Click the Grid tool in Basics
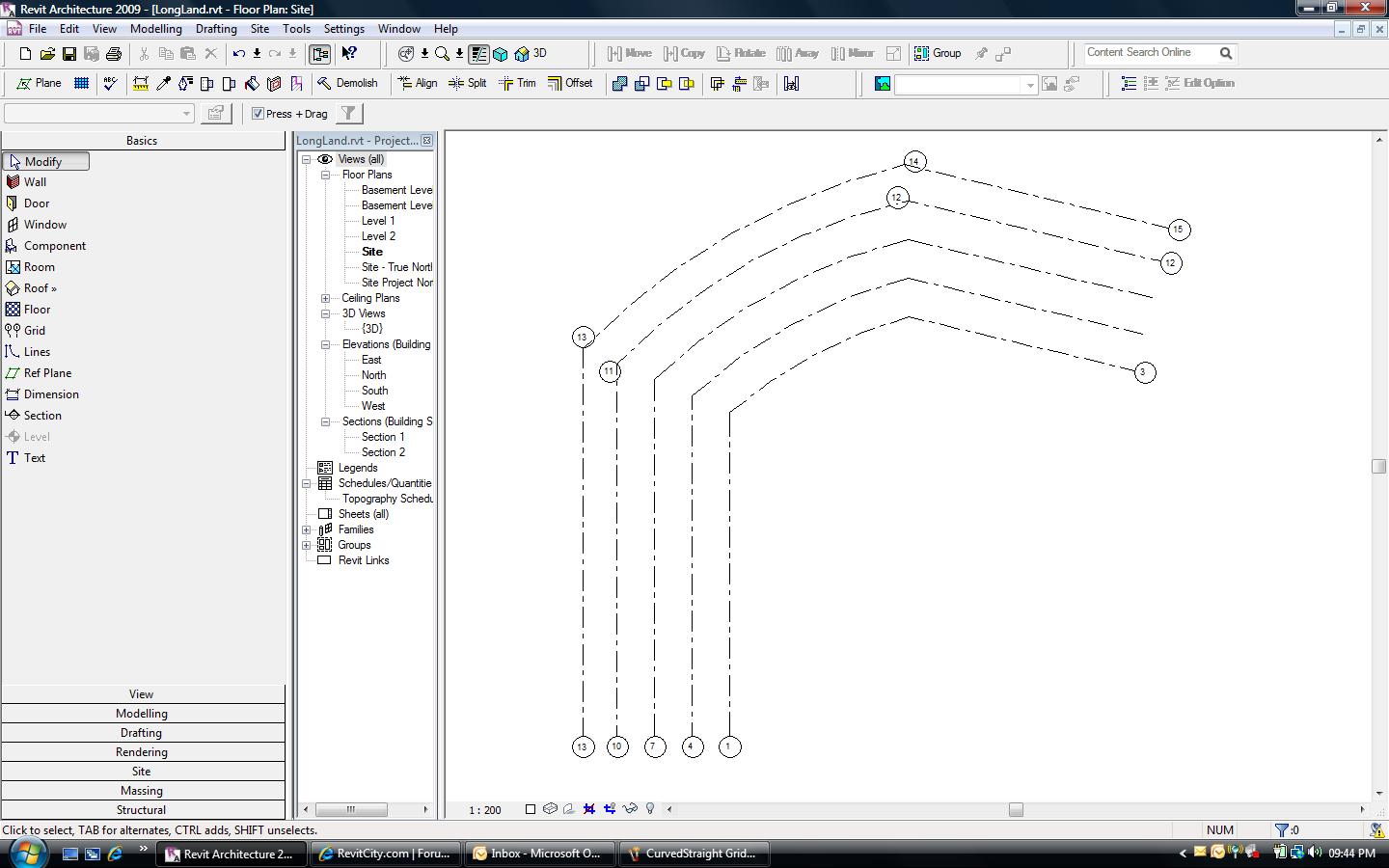 click(x=34, y=331)
